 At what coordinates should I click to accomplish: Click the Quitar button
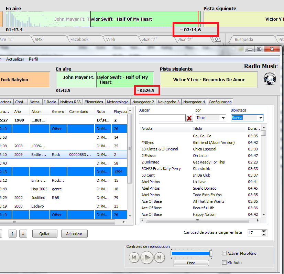coord(45,234)
